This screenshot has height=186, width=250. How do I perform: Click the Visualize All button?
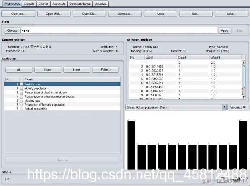tap(238, 107)
